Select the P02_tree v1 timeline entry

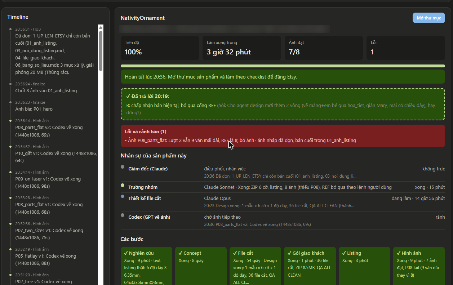tap(53, 279)
